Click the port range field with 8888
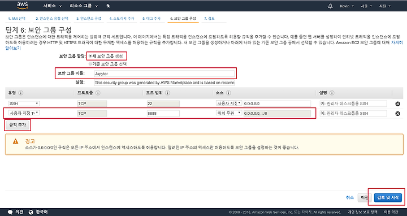 tap(163, 114)
